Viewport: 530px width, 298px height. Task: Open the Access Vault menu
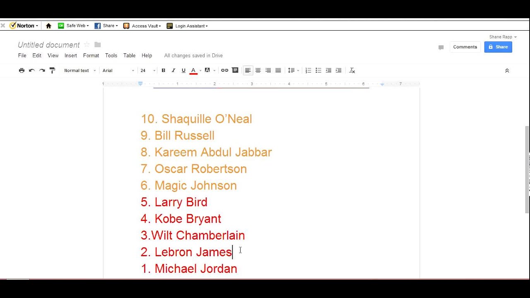[142, 26]
